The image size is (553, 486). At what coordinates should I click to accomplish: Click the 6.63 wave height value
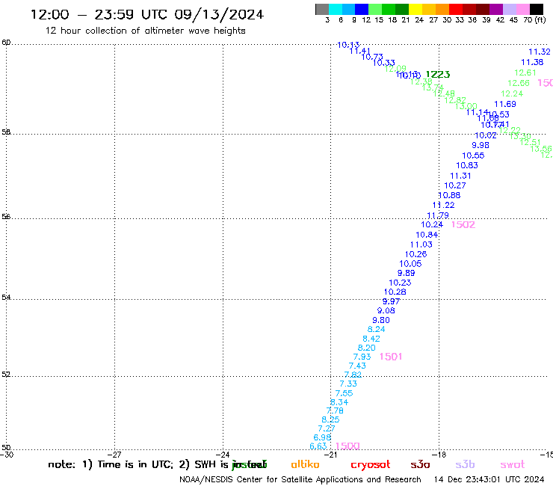click(318, 446)
